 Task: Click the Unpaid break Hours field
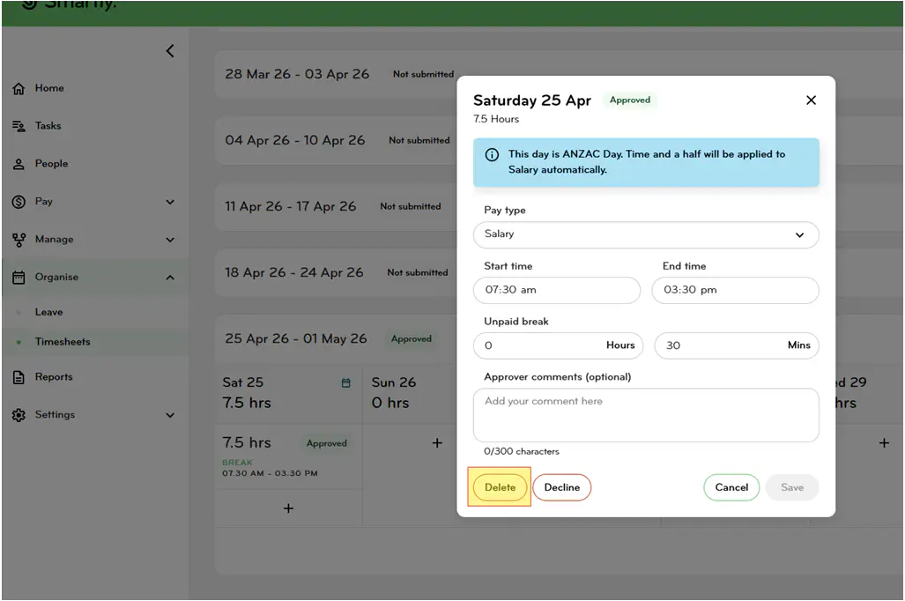[x=558, y=345]
